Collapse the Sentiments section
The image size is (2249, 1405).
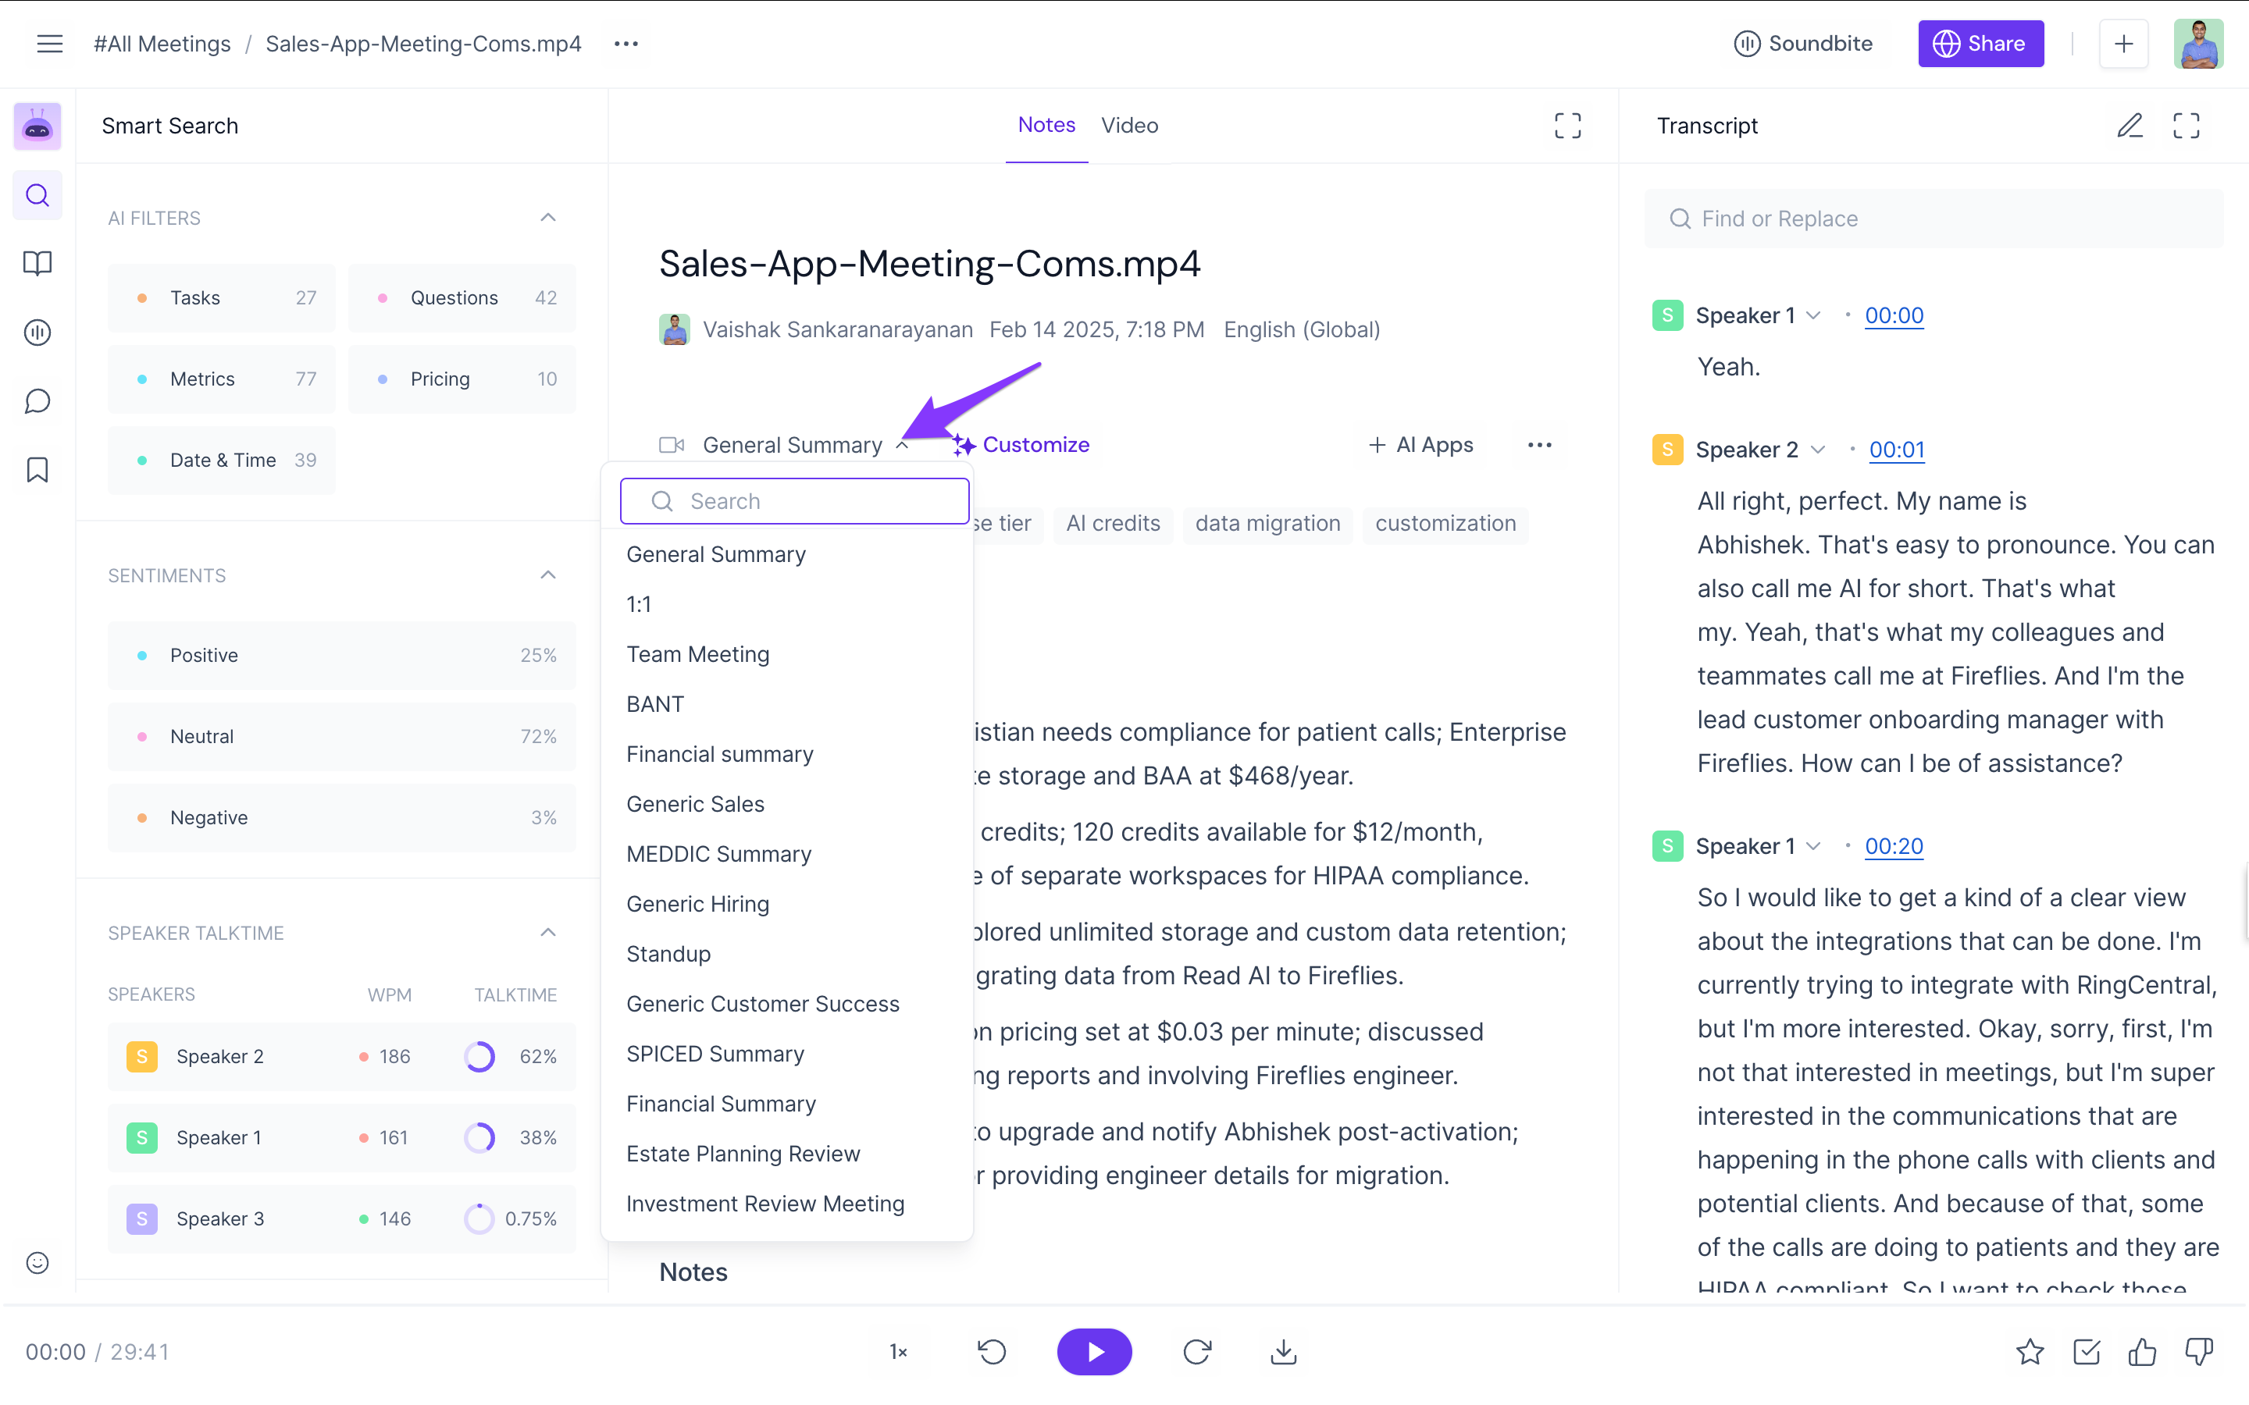click(548, 575)
